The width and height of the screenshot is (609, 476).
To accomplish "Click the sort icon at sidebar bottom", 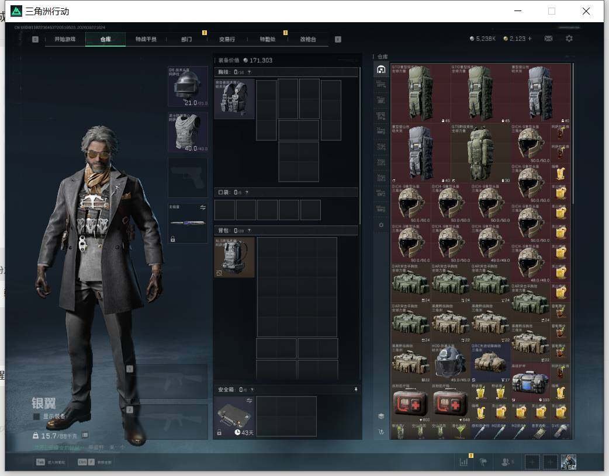I will click(x=381, y=432).
